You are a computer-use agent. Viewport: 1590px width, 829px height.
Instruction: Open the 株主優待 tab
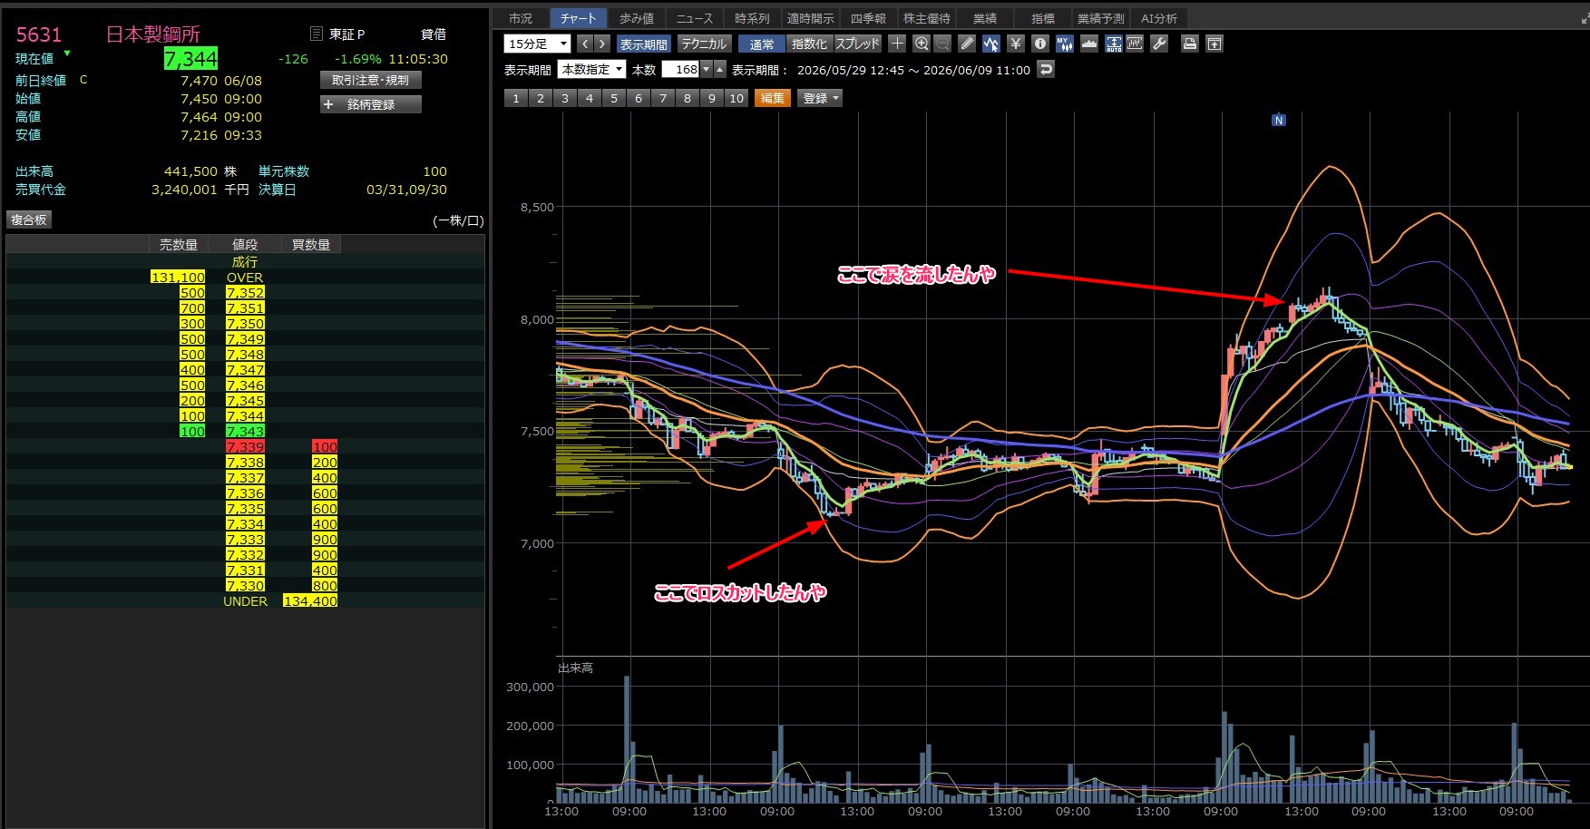pyautogui.click(x=927, y=18)
